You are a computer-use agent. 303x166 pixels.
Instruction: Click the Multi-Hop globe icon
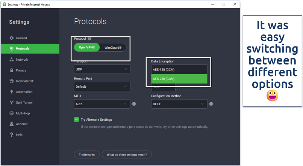pyautogui.click(x=12, y=113)
